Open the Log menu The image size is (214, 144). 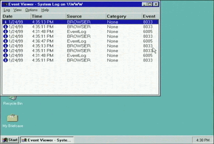pyautogui.click(x=7, y=10)
